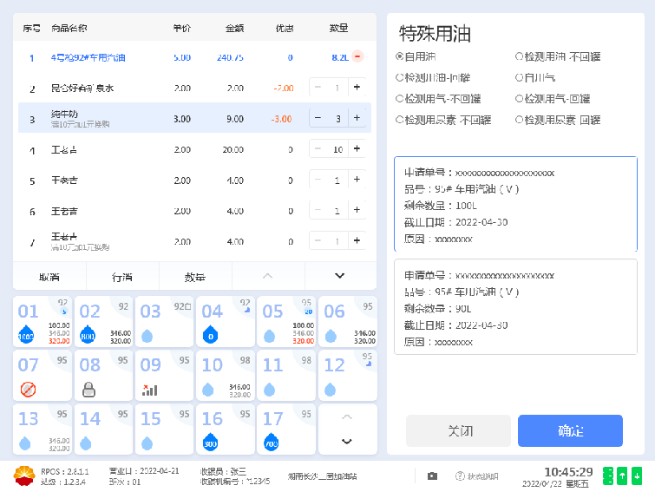Select the 自用油 radio option
This screenshot has height=492, width=655.
[399, 57]
